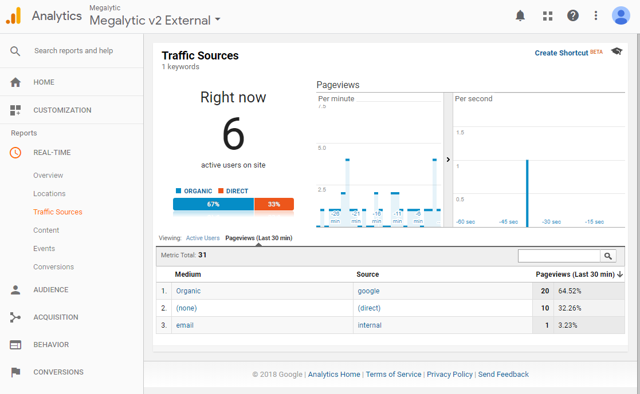Click the Google Analytics logo
Screen dimensions: 640x394
(x=13, y=16)
